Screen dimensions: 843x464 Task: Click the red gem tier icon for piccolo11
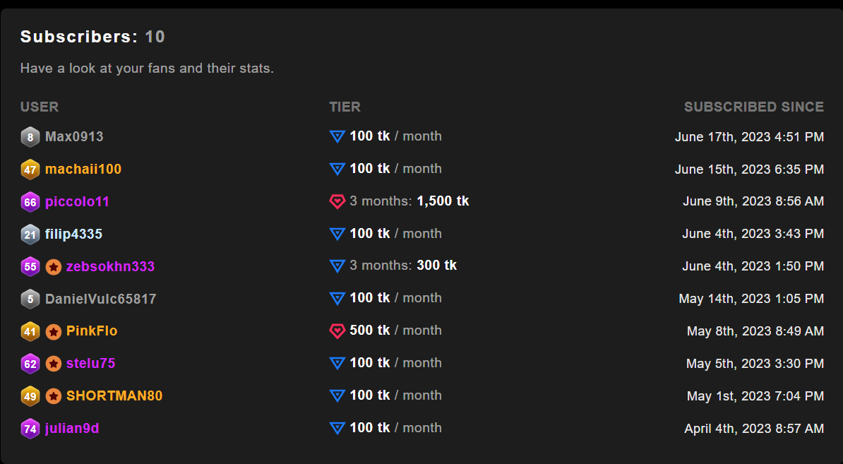(x=337, y=202)
